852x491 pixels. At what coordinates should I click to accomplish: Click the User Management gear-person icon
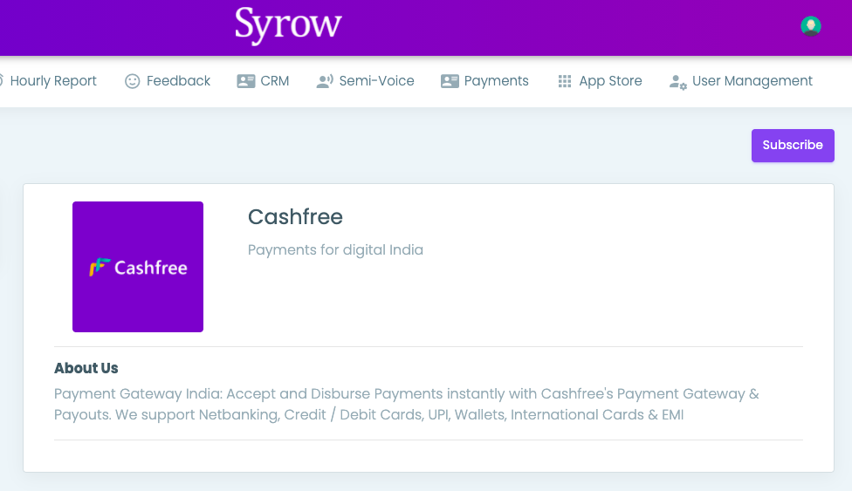click(x=677, y=82)
